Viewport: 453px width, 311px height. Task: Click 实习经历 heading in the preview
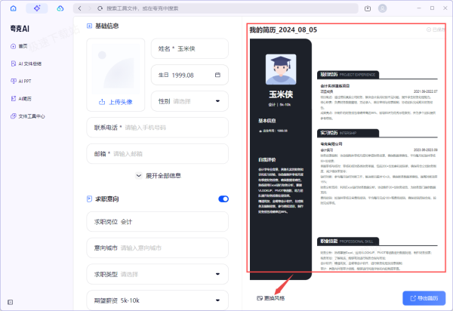pyautogui.click(x=329, y=133)
